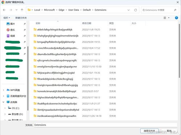The width and height of the screenshot is (181, 135).
Task: Go back to the previous folder
Action: point(4,10)
